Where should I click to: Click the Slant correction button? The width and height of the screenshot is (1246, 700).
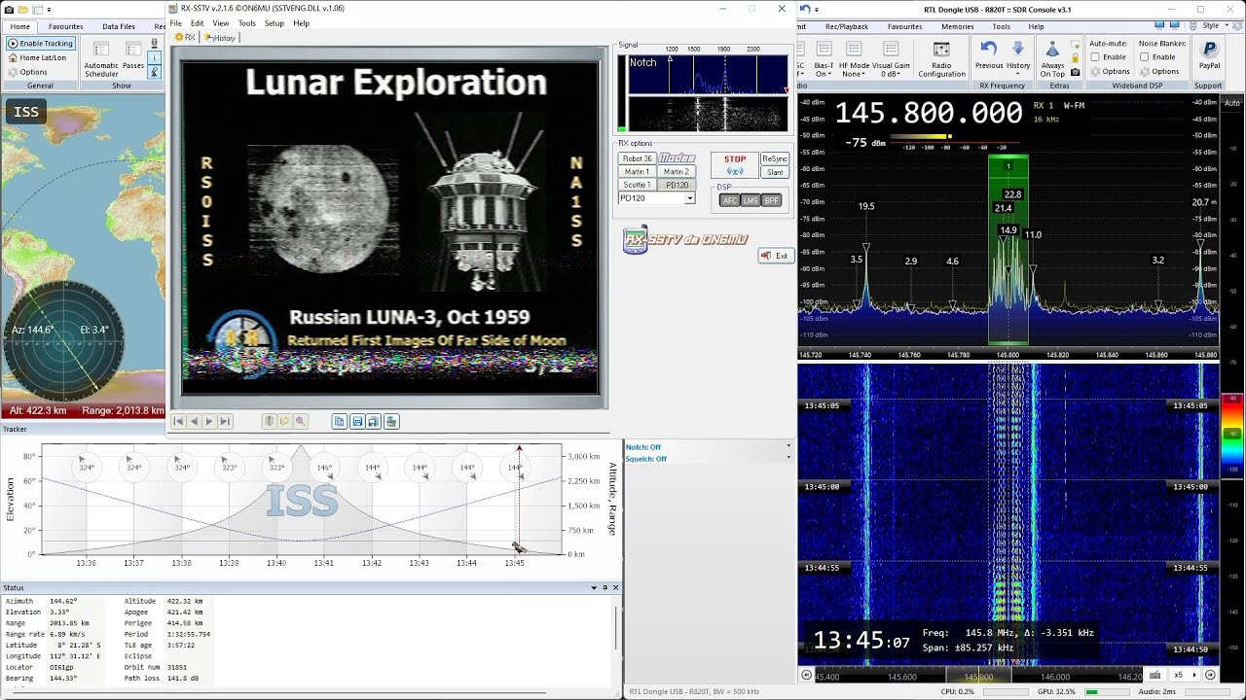[775, 172]
